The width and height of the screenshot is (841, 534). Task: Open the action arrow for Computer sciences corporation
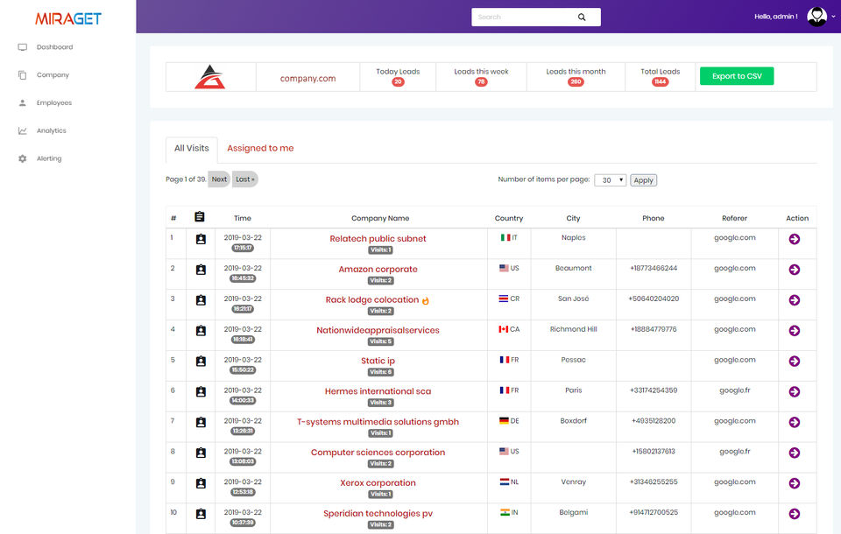point(795,453)
